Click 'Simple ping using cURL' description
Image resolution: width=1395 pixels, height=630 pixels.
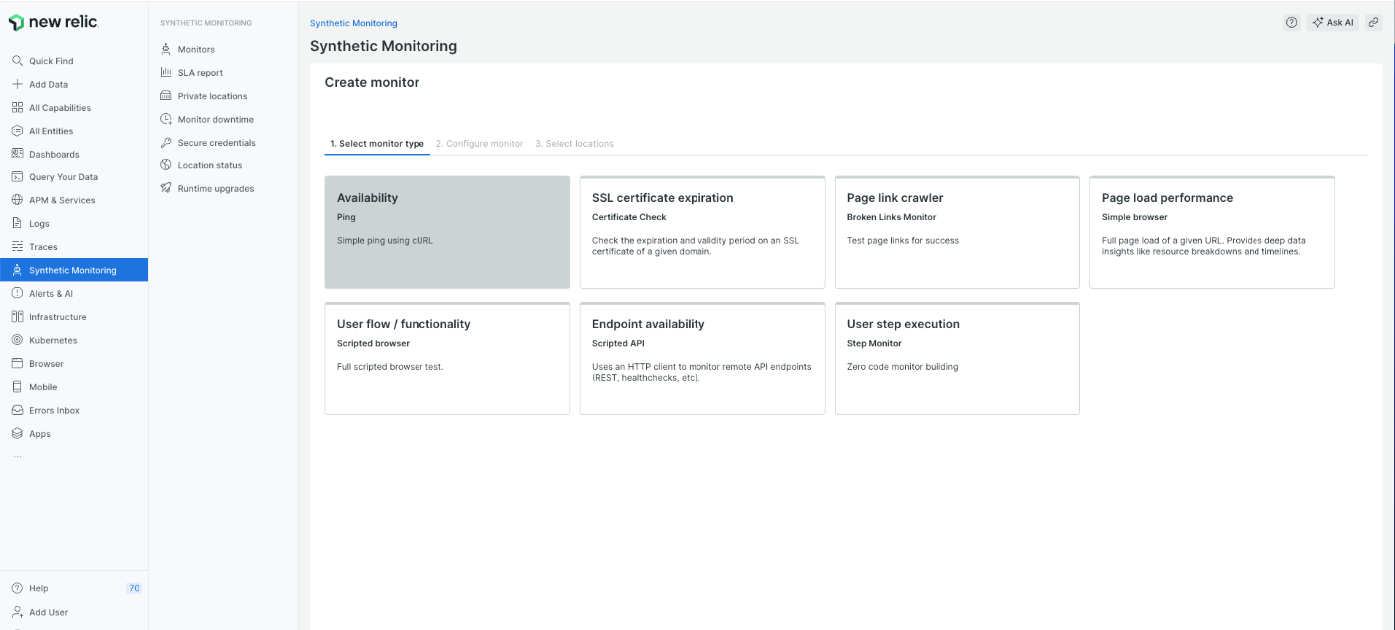coord(385,240)
